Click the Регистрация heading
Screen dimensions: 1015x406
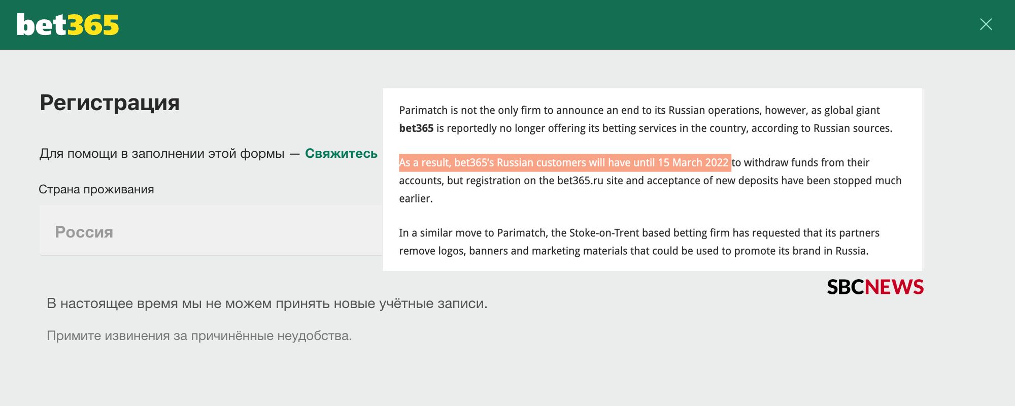pyautogui.click(x=110, y=103)
